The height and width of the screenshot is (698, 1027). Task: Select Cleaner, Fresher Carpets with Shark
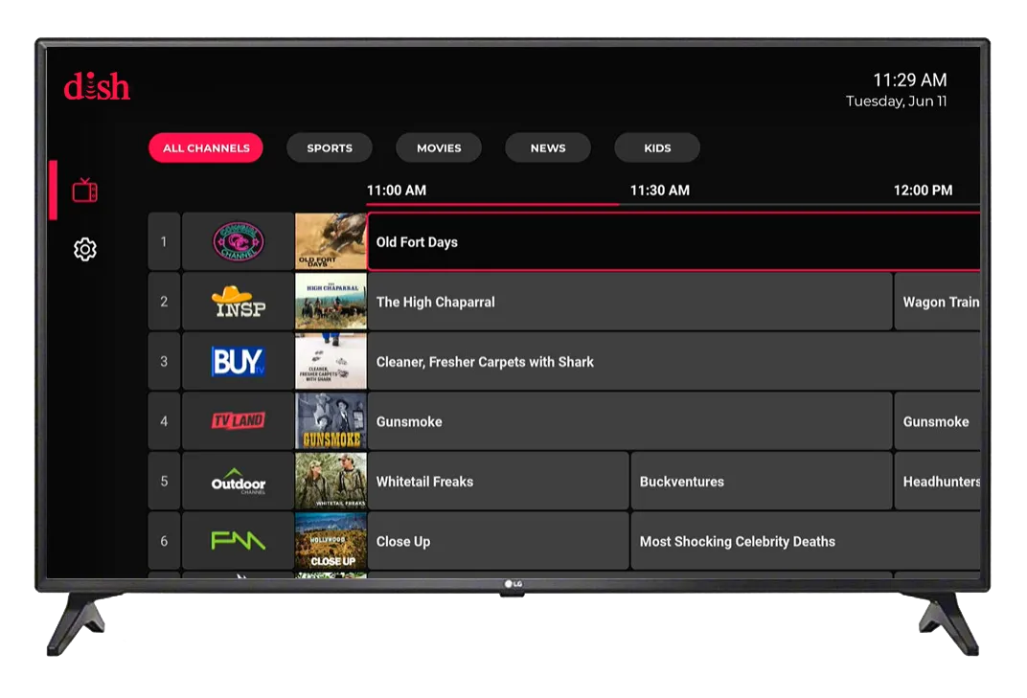[674, 361]
